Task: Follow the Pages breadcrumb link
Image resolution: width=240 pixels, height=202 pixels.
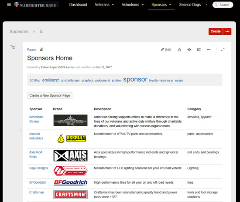Action: [31, 50]
